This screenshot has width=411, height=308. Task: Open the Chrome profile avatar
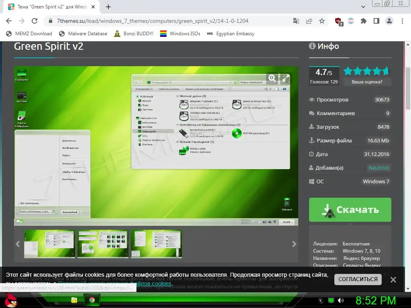[389, 21]
